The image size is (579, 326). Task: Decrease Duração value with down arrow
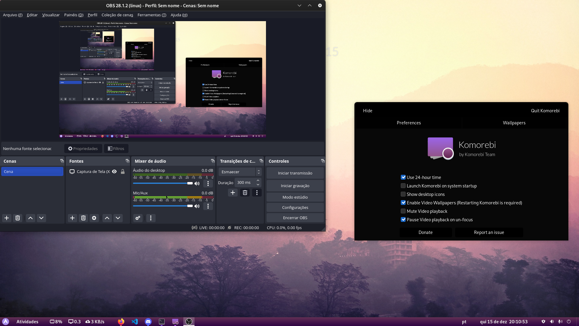258,184
